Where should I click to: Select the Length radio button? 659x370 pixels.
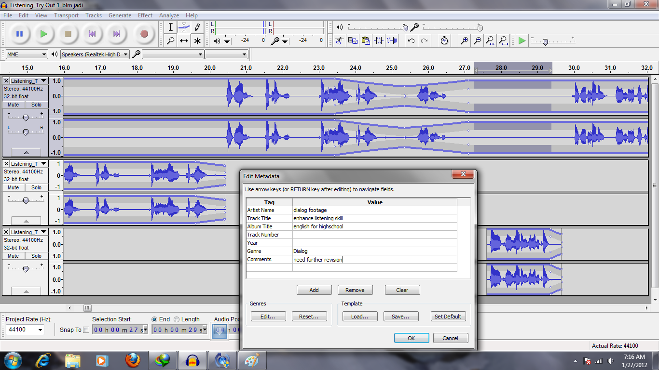tap(177, 319)
